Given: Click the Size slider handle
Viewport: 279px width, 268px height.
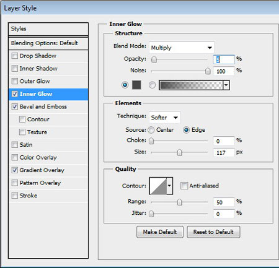Looking at the screenshot, I should pos(180,152).
